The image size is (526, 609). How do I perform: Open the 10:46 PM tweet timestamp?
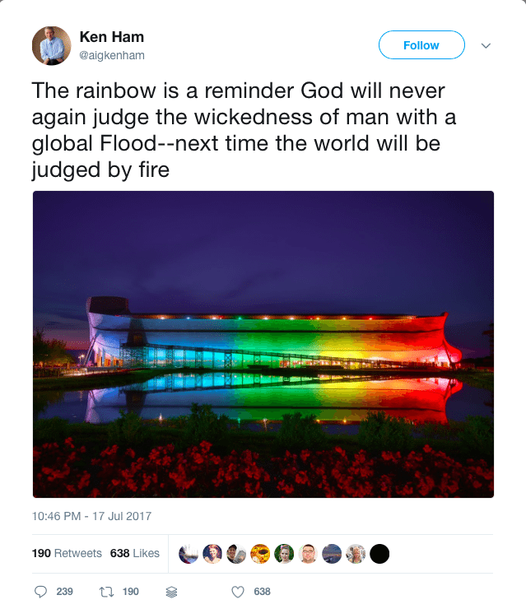91,516
